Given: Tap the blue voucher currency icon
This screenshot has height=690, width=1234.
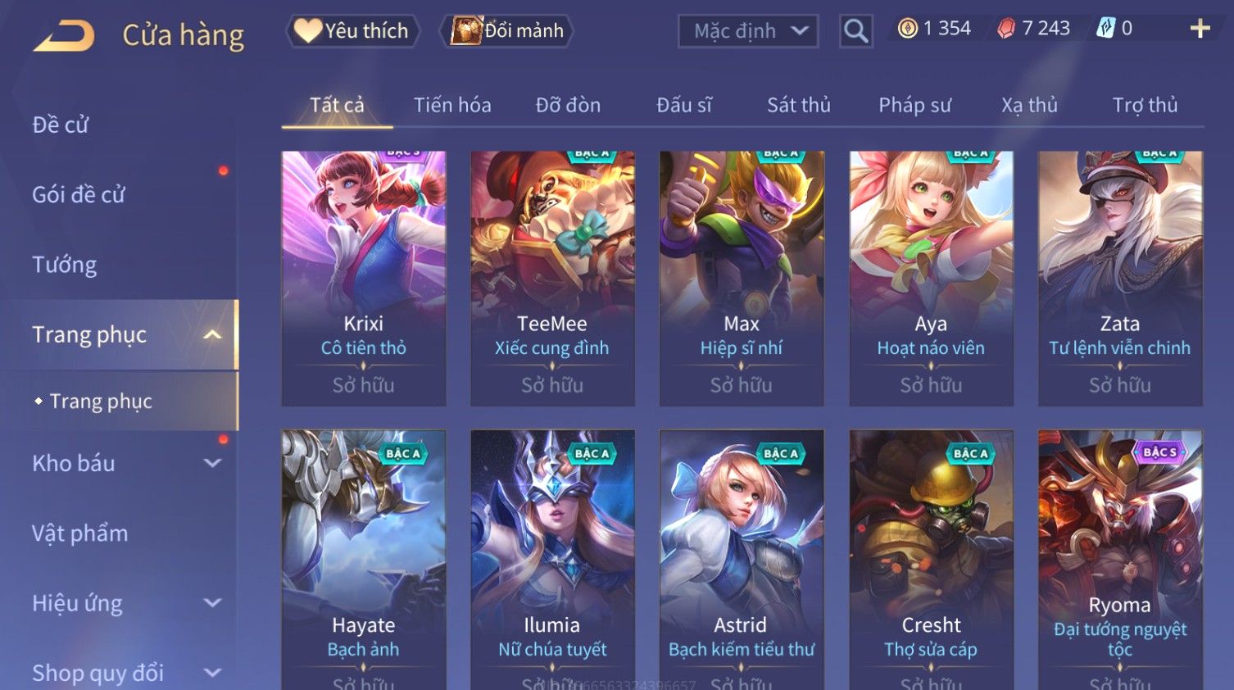Looking at the screenshot, I should tap(1106, 29).
